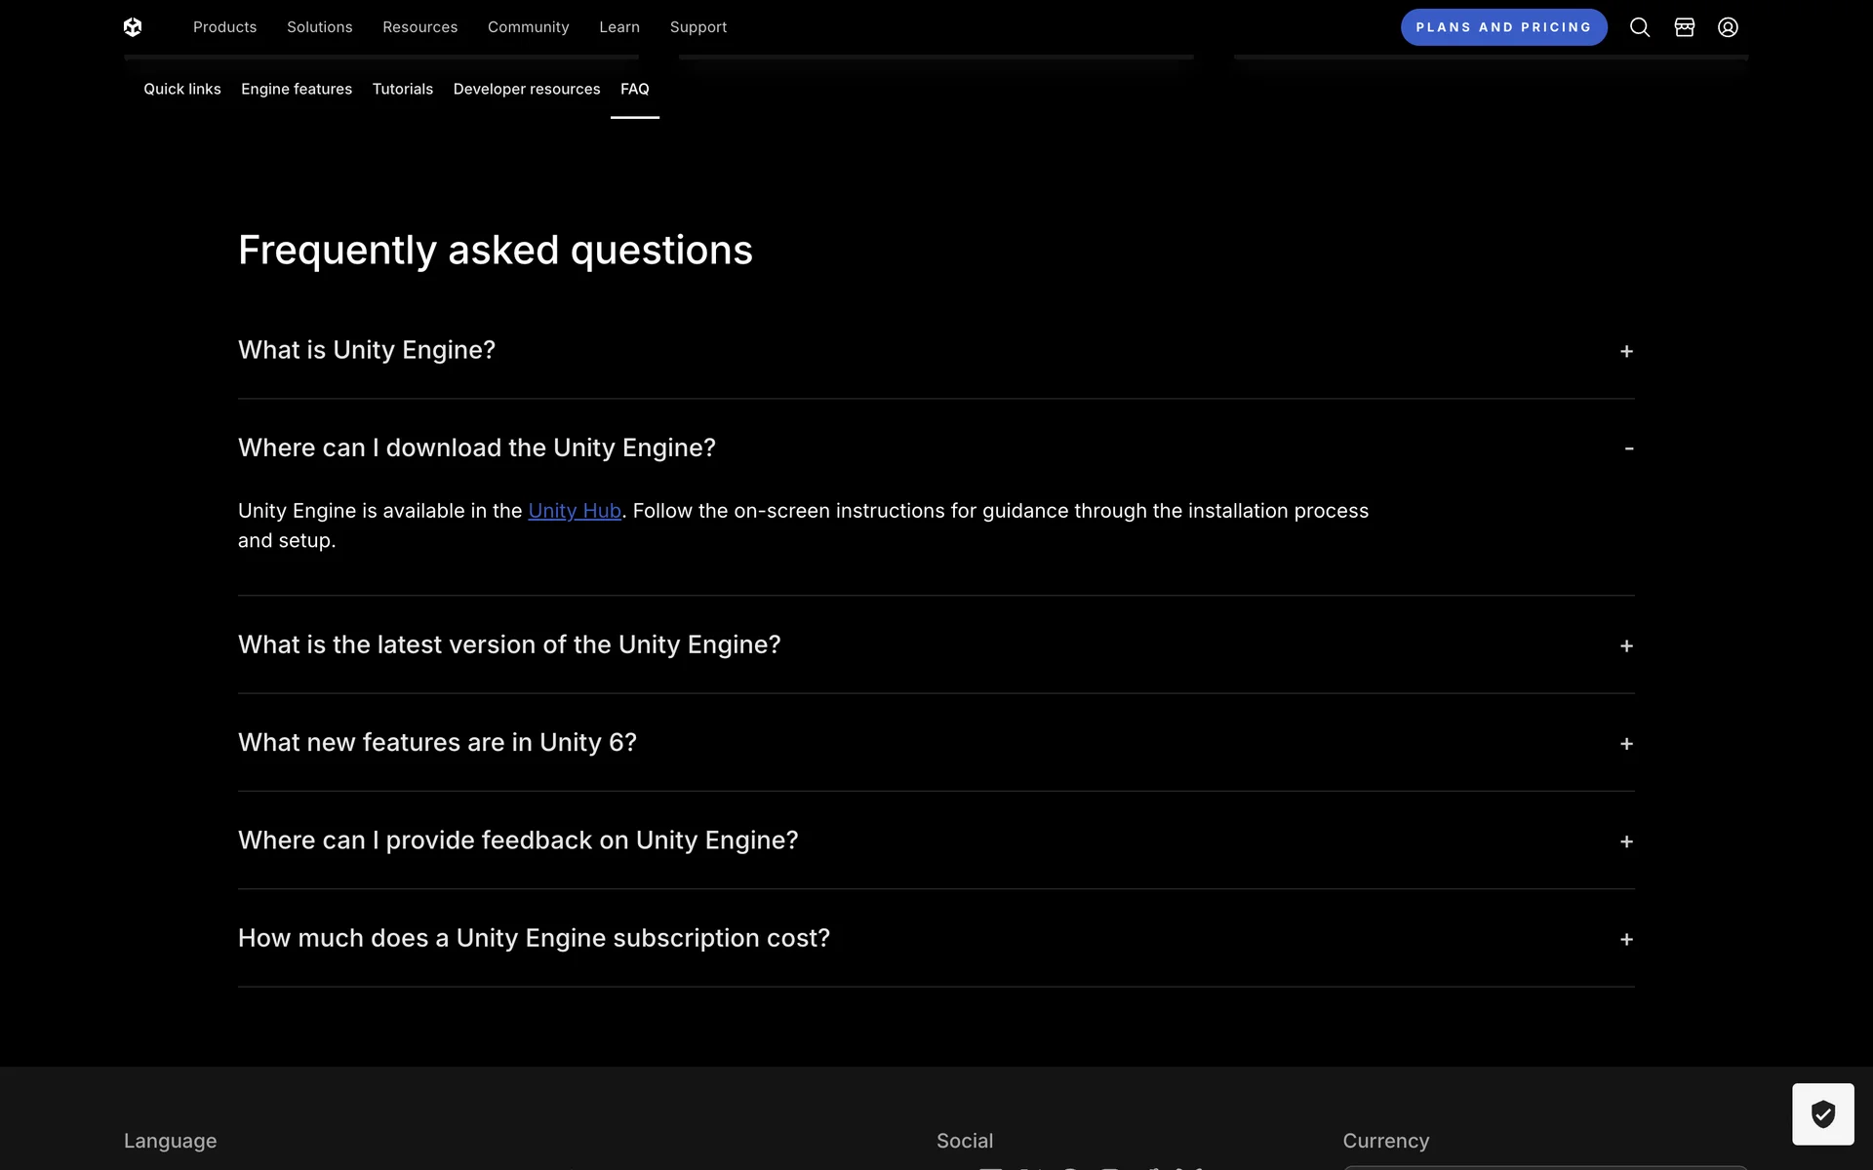This screenshot has height=1170, width=1873.
Task: Expand the provide feedback question plus icon
Action: pos(1626,841)
